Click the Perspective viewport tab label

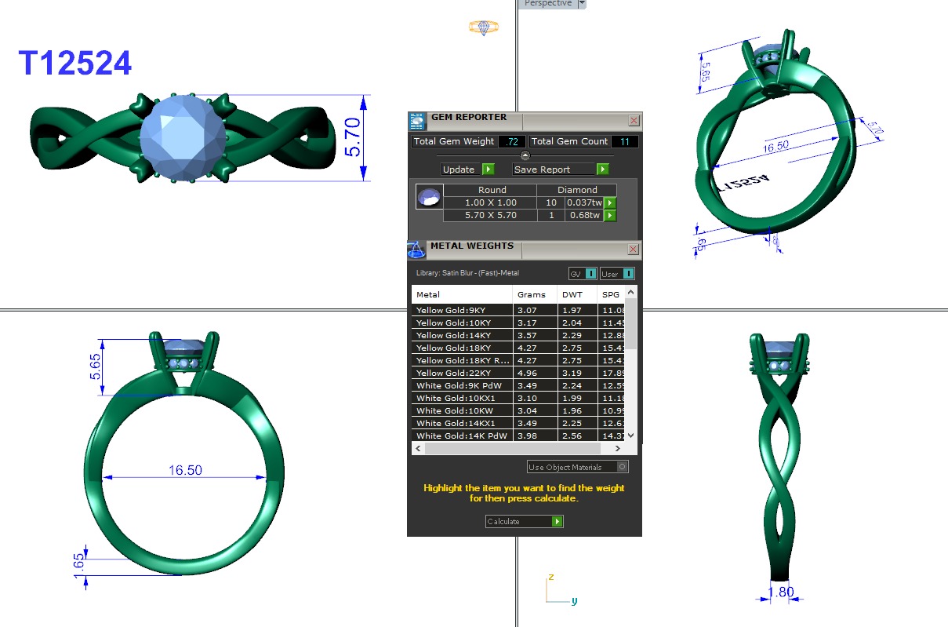[x=548, y=4]
